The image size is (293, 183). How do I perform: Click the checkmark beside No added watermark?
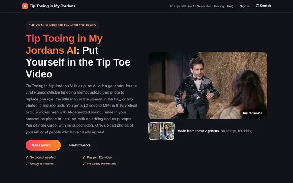84,164
